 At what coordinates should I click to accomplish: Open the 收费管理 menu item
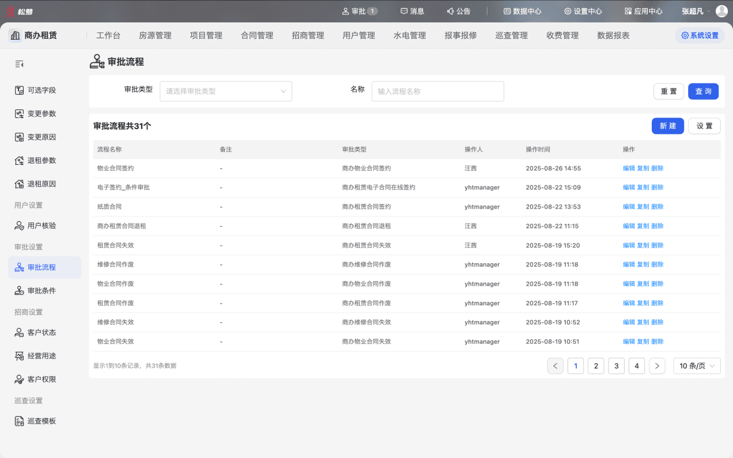point(562,35)
